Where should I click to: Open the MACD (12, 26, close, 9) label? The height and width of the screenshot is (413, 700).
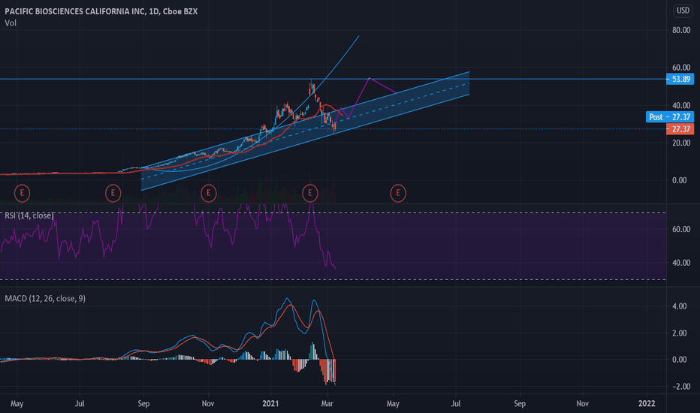pyautogui.click(x=45, y=298)
